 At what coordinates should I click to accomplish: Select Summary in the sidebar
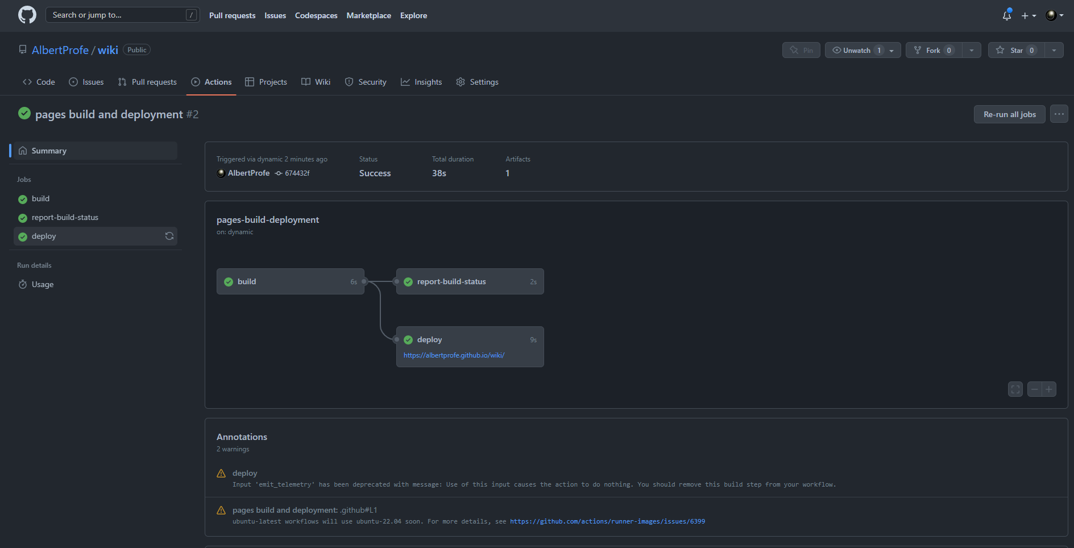96,151
